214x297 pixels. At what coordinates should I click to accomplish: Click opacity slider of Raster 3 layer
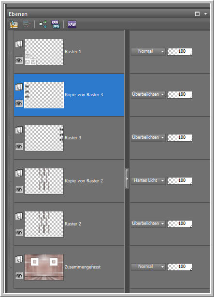tap(180, 137)
